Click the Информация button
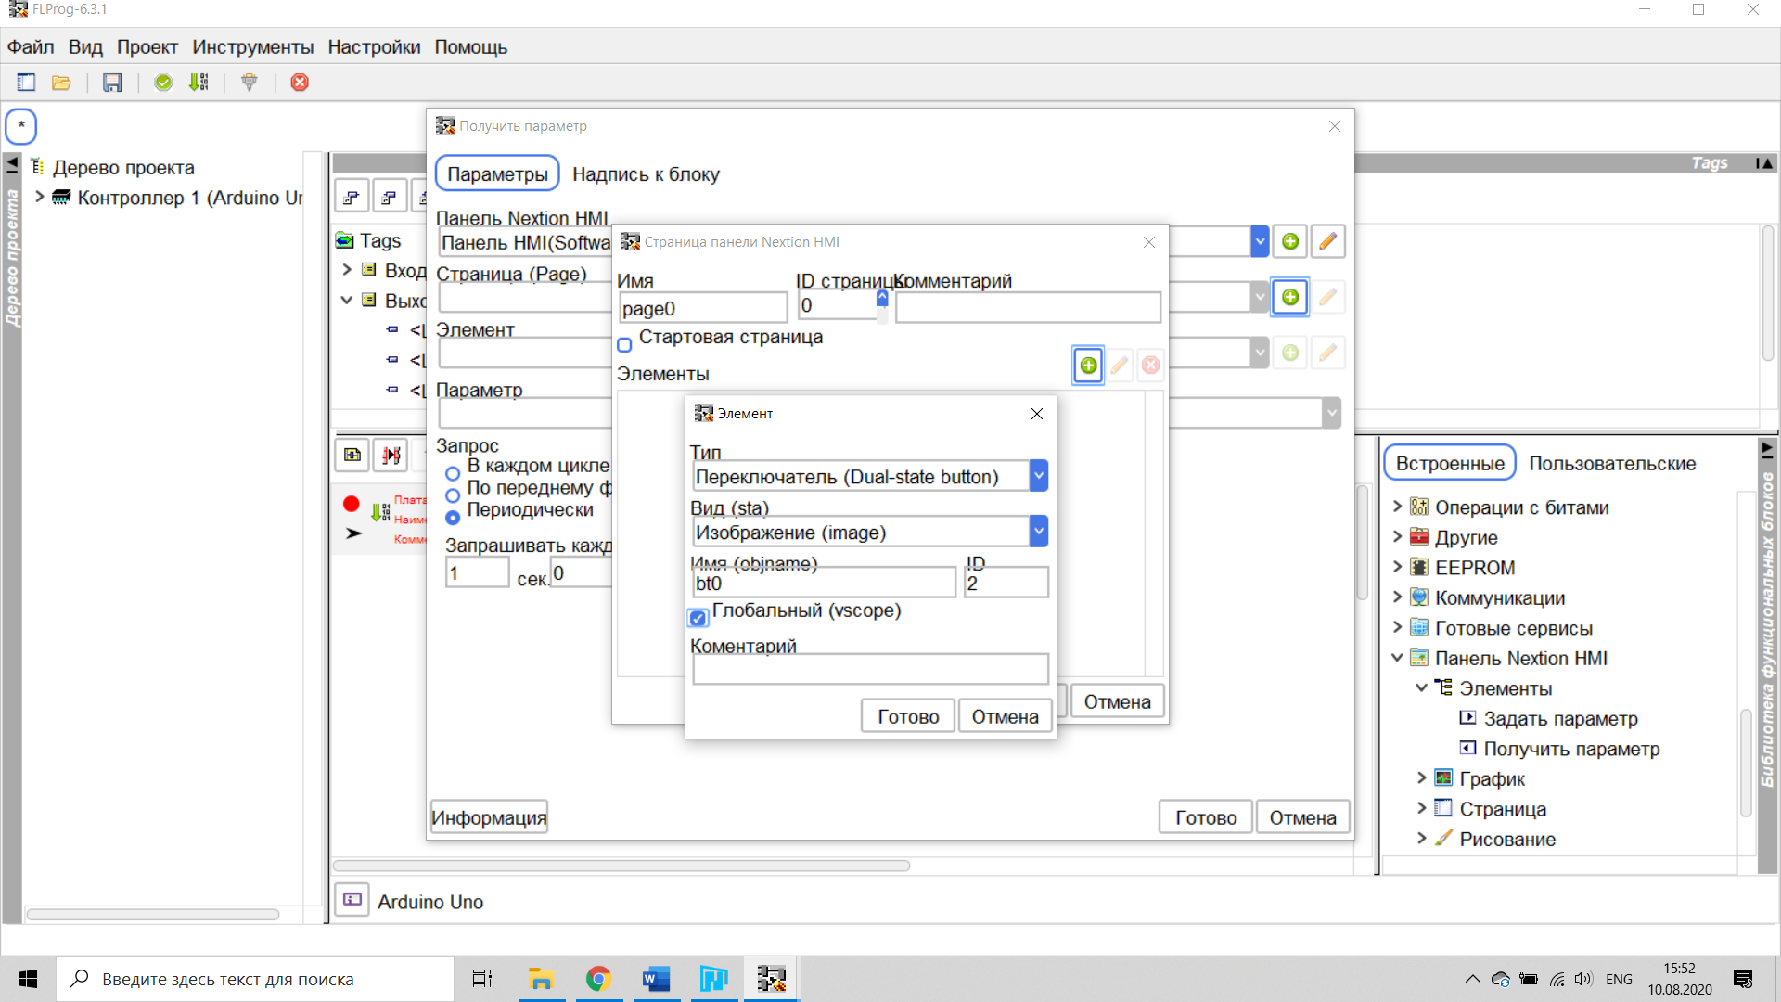 point(489,817)
